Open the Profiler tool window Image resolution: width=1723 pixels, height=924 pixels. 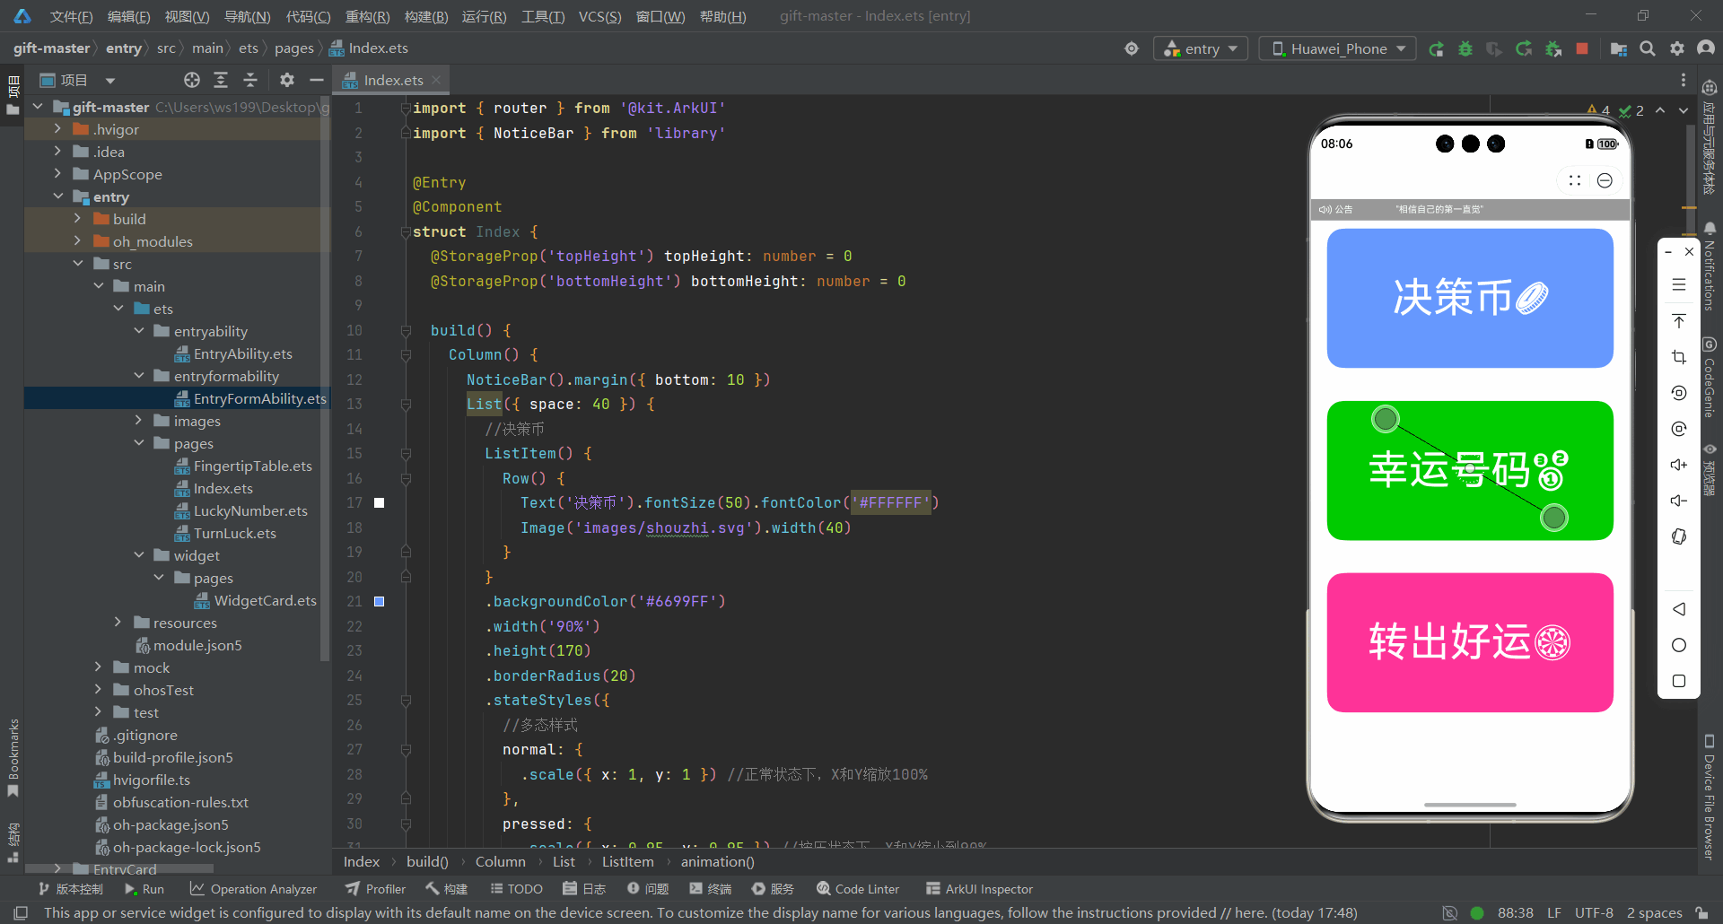pyautogui.click(x=376, y=889)
